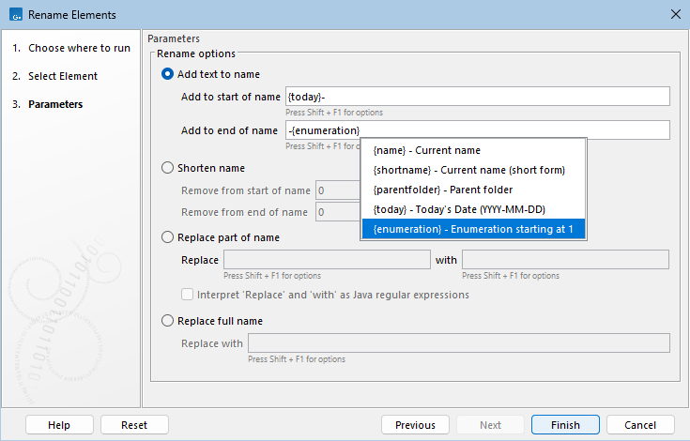Cancel the rename wizard
Screen dimensions: 690x441
click(x=640, y=425)
